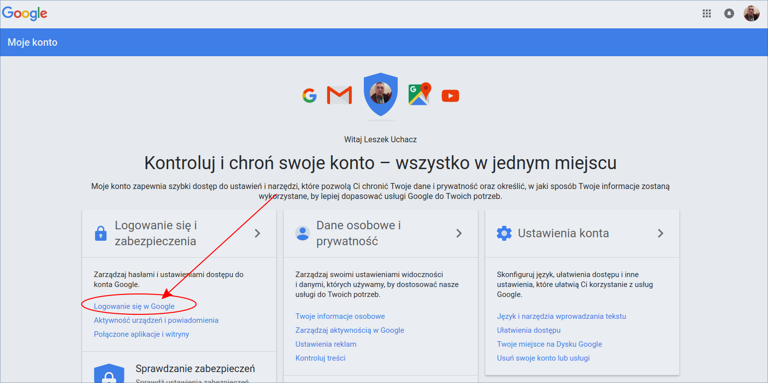Click the shield profile photo icon
Screen dimensions: 768x383
(381, 95)
